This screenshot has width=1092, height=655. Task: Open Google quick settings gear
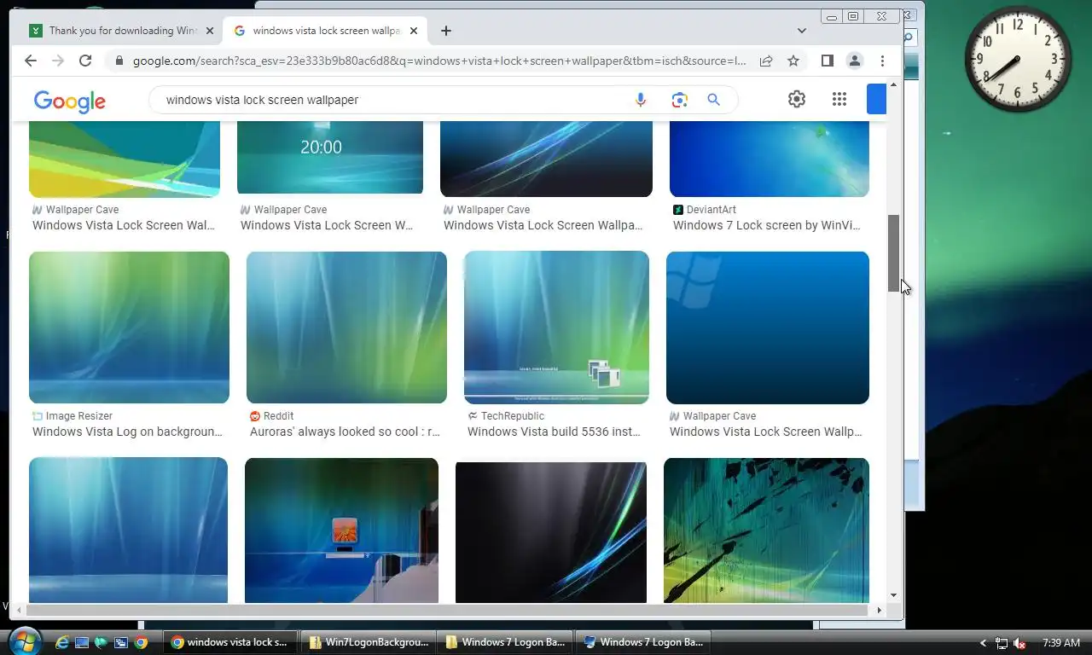click(797, 99)
